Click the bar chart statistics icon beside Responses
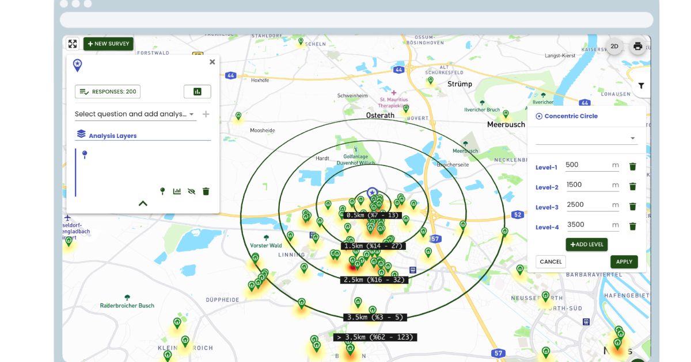 pyautogui.click(x=198, y=91)
